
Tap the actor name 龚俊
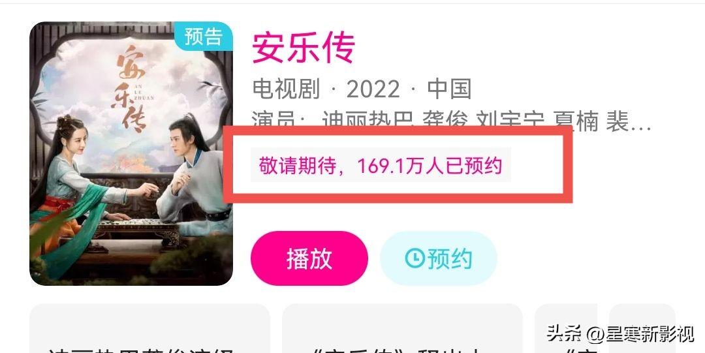445,121
